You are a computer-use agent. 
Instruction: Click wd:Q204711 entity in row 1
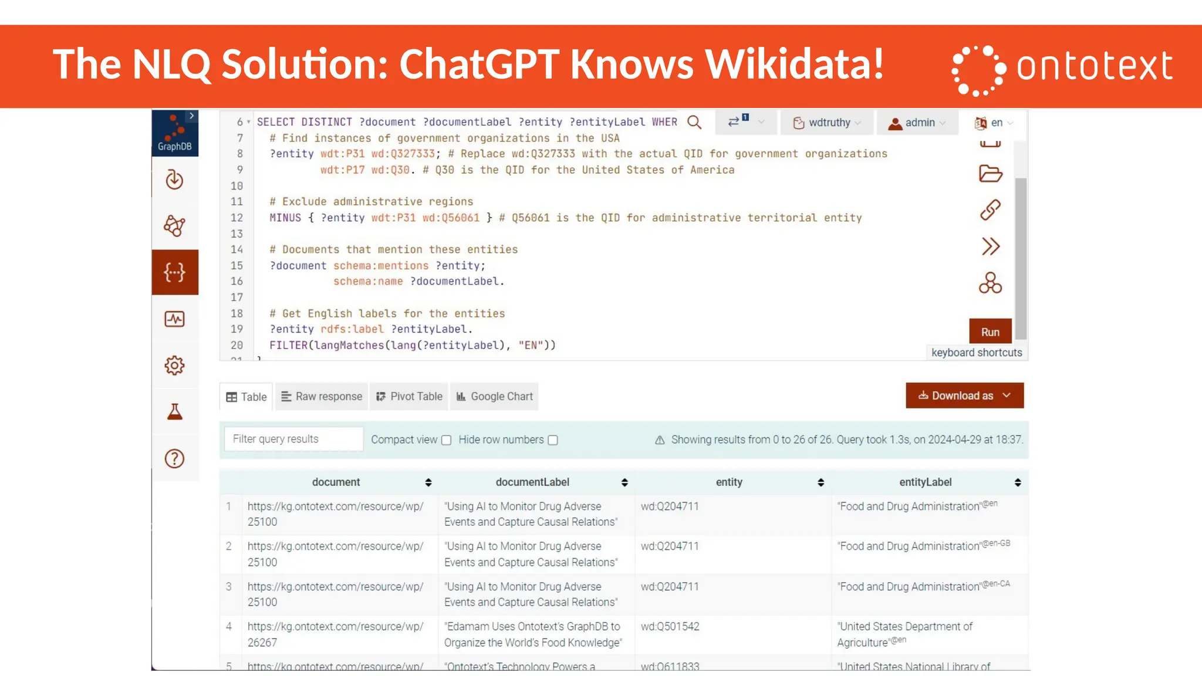670,506
